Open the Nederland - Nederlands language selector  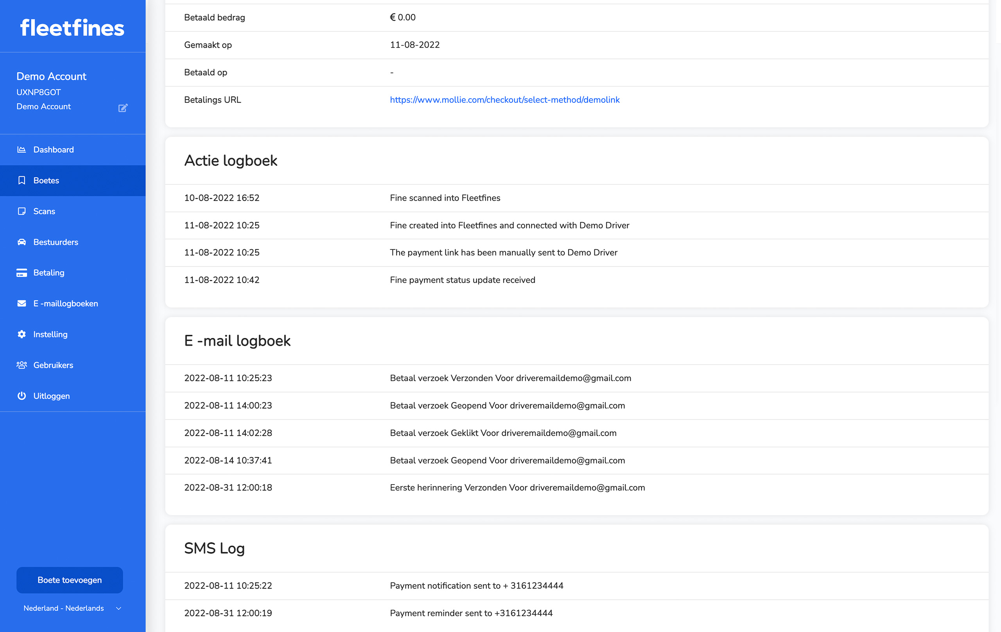point(72,608)
